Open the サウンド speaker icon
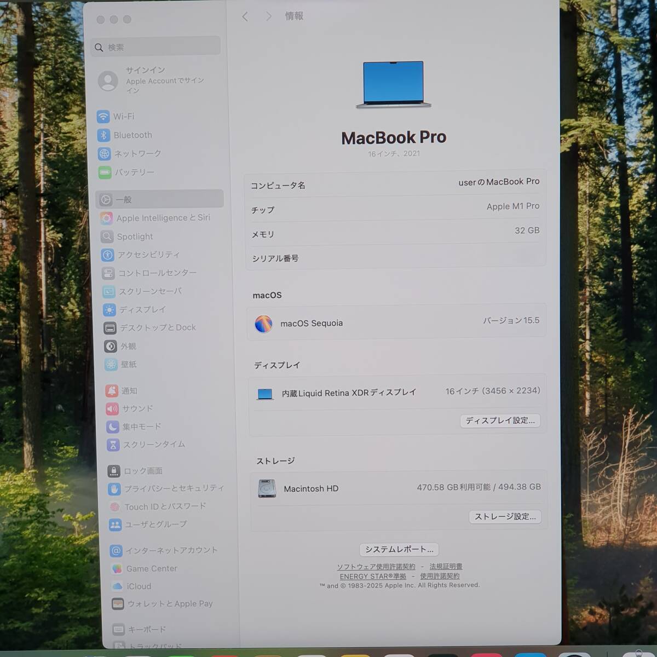Viewport: 657px width, 657px height. click(112, 408)
